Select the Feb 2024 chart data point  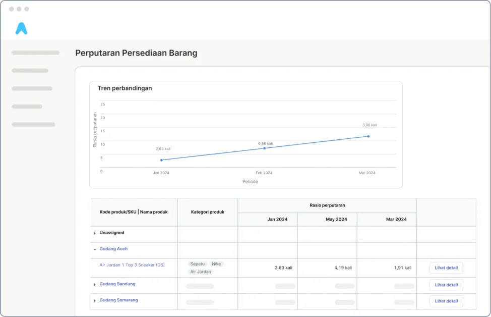click(264, 148)
